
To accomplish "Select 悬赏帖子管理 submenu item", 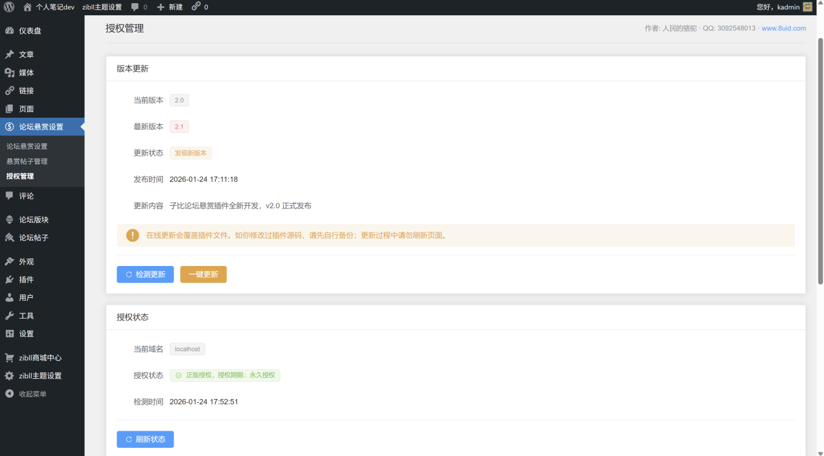I will (27, 161).
